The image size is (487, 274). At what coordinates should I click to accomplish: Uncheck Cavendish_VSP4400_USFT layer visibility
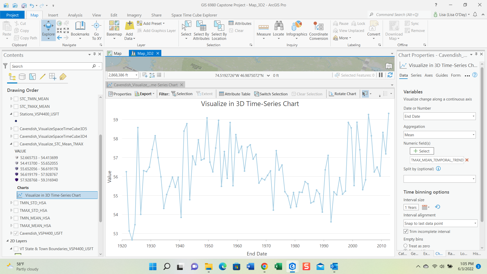tap(16, 233)
